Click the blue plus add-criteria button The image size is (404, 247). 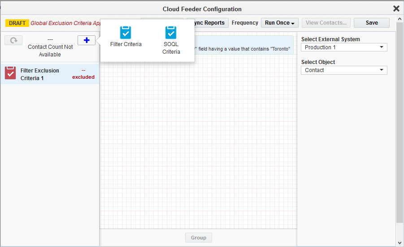[87, 40]
